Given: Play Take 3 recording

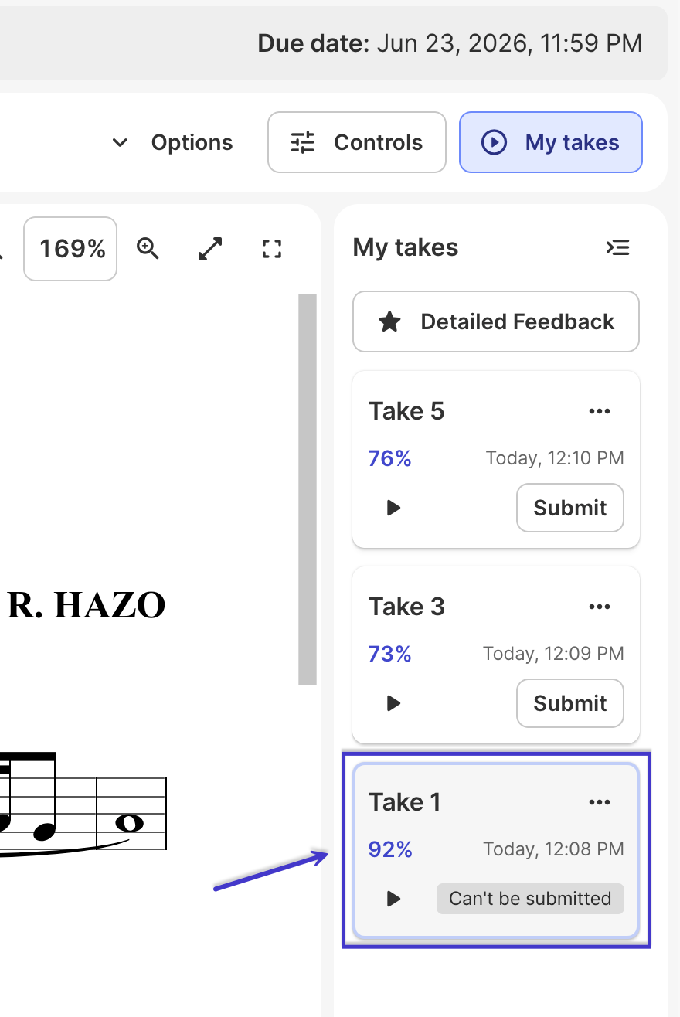Looking at the screenshot, I should (393, 703).
